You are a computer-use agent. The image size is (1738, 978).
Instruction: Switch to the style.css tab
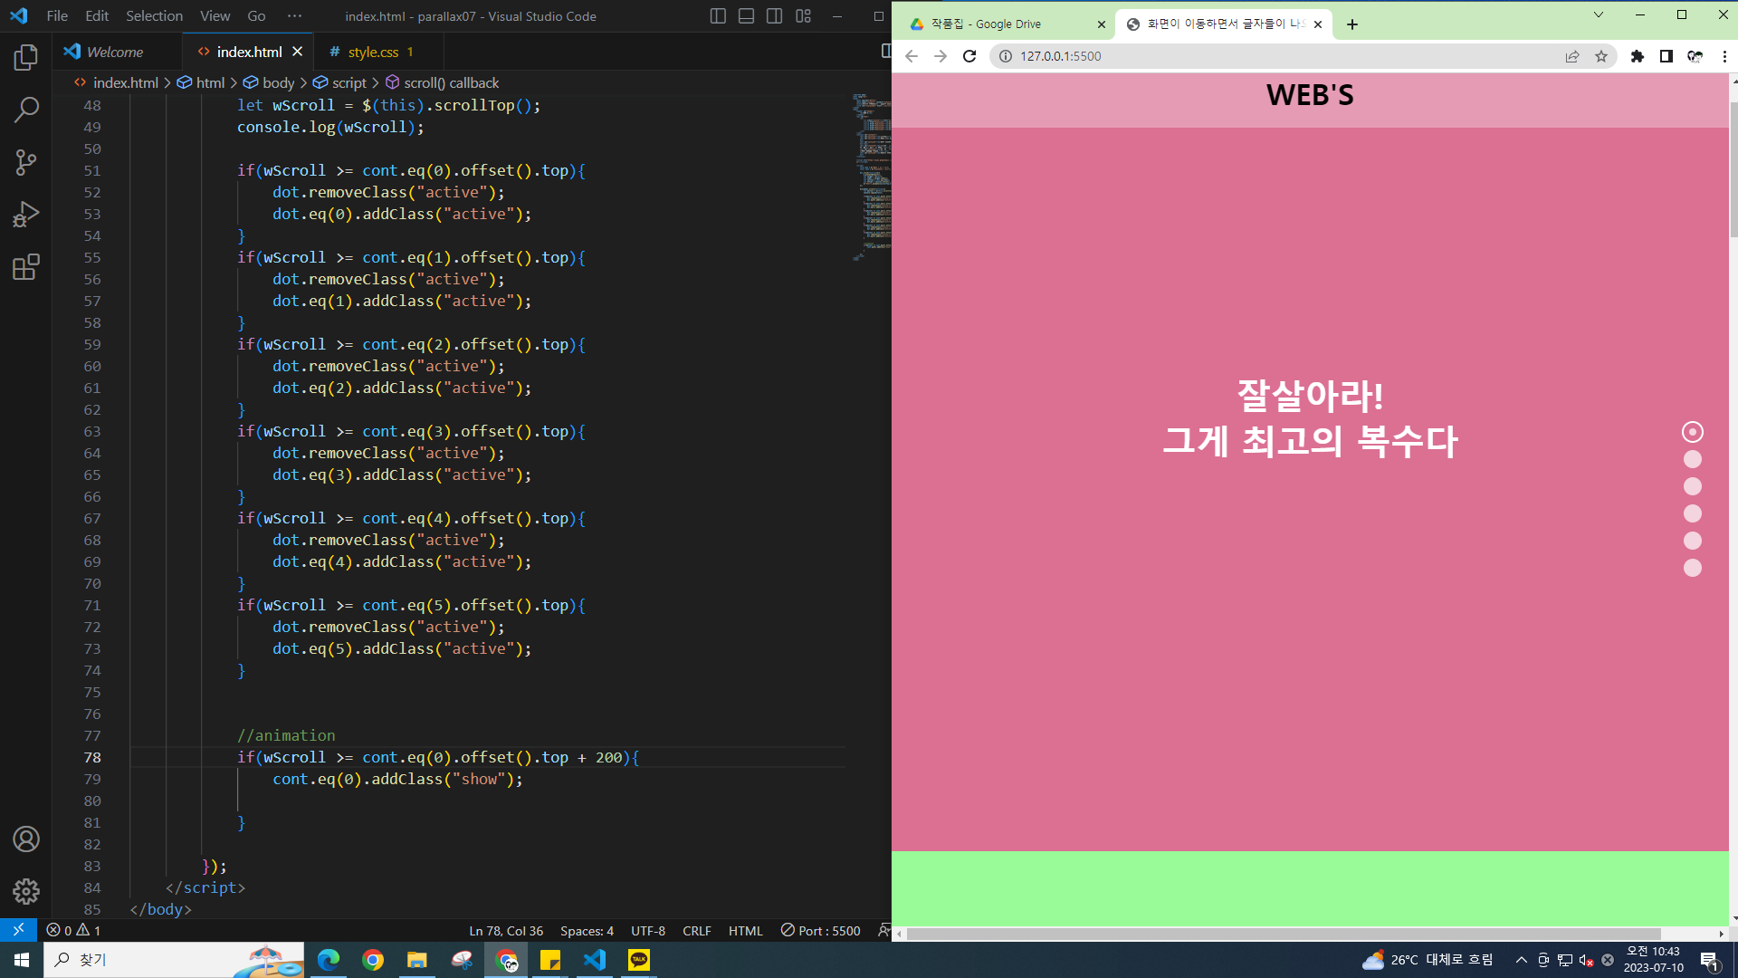pyautogui.click(x=373, y=53)
